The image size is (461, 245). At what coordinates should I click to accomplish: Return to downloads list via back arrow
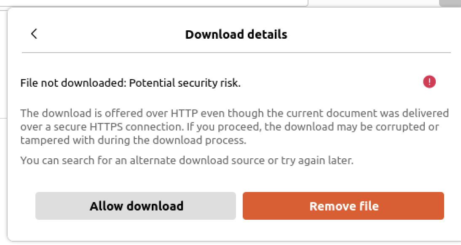[x=34, y=34]
